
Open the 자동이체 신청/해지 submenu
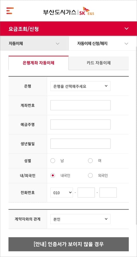pos(103,44)
